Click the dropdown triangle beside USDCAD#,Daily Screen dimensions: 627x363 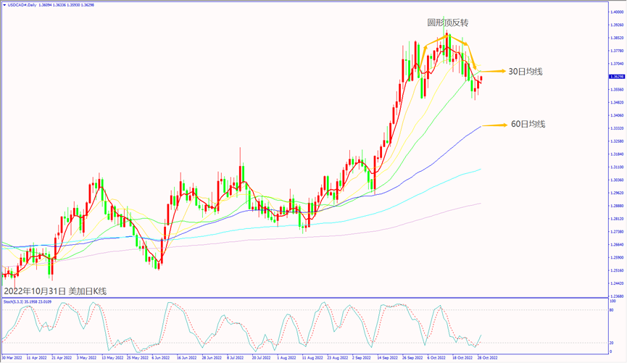tap(4, 4)
